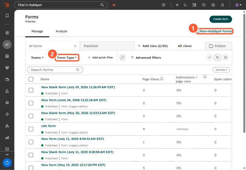Click the edit pencil icon beside quick filters
The width and height of the screenshot is (246, 170).
122,57
